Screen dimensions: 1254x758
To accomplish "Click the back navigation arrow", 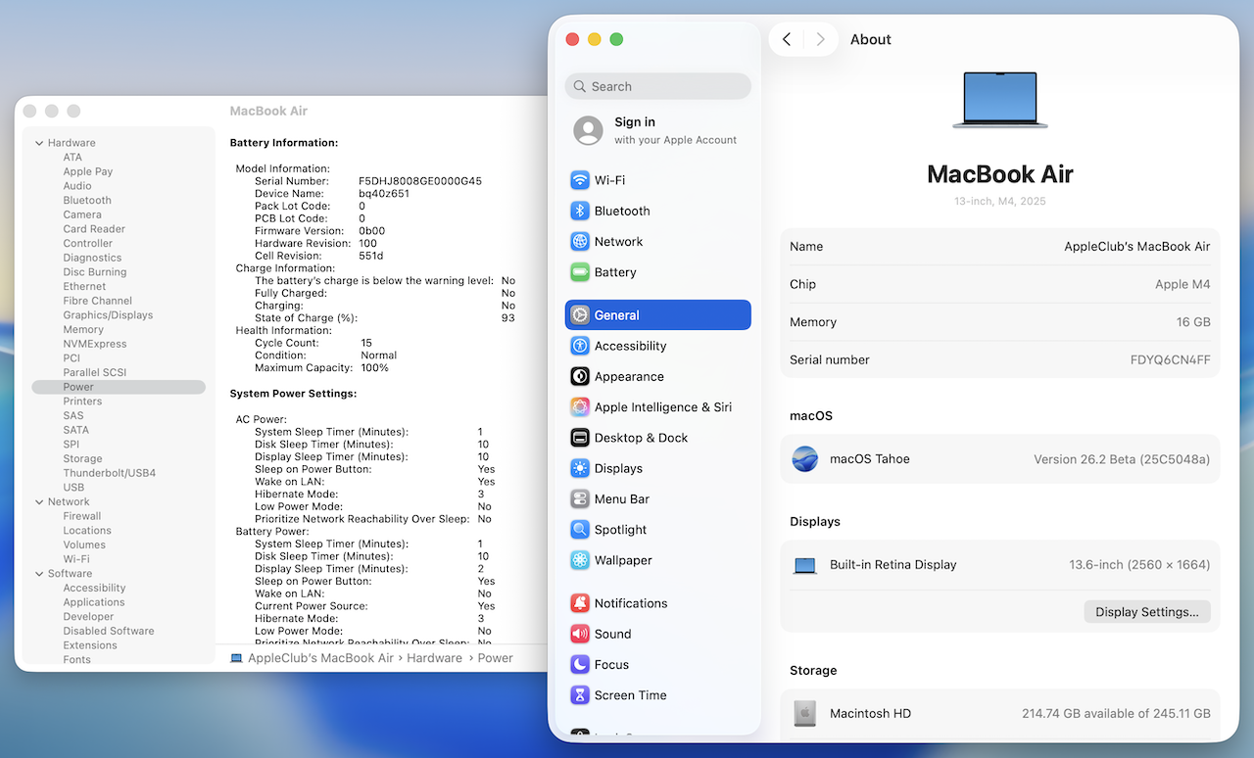I will [787, 39].
